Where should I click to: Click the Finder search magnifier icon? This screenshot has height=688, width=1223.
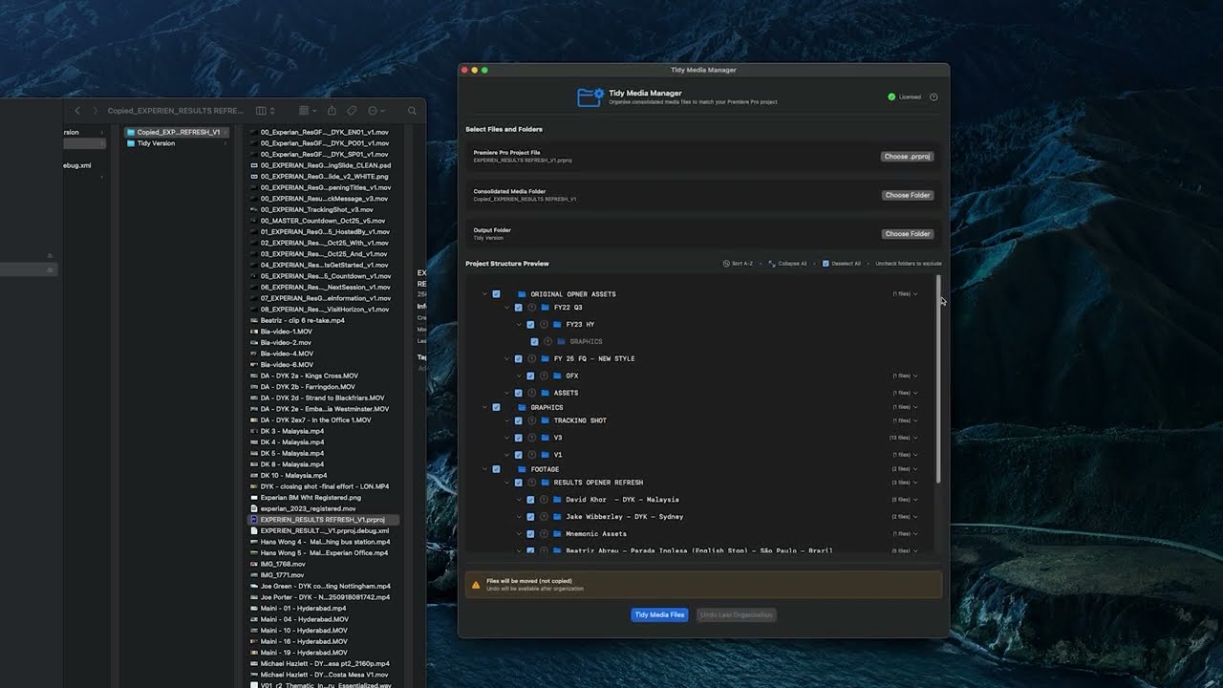pyautogui.click(x=412, y=111)
